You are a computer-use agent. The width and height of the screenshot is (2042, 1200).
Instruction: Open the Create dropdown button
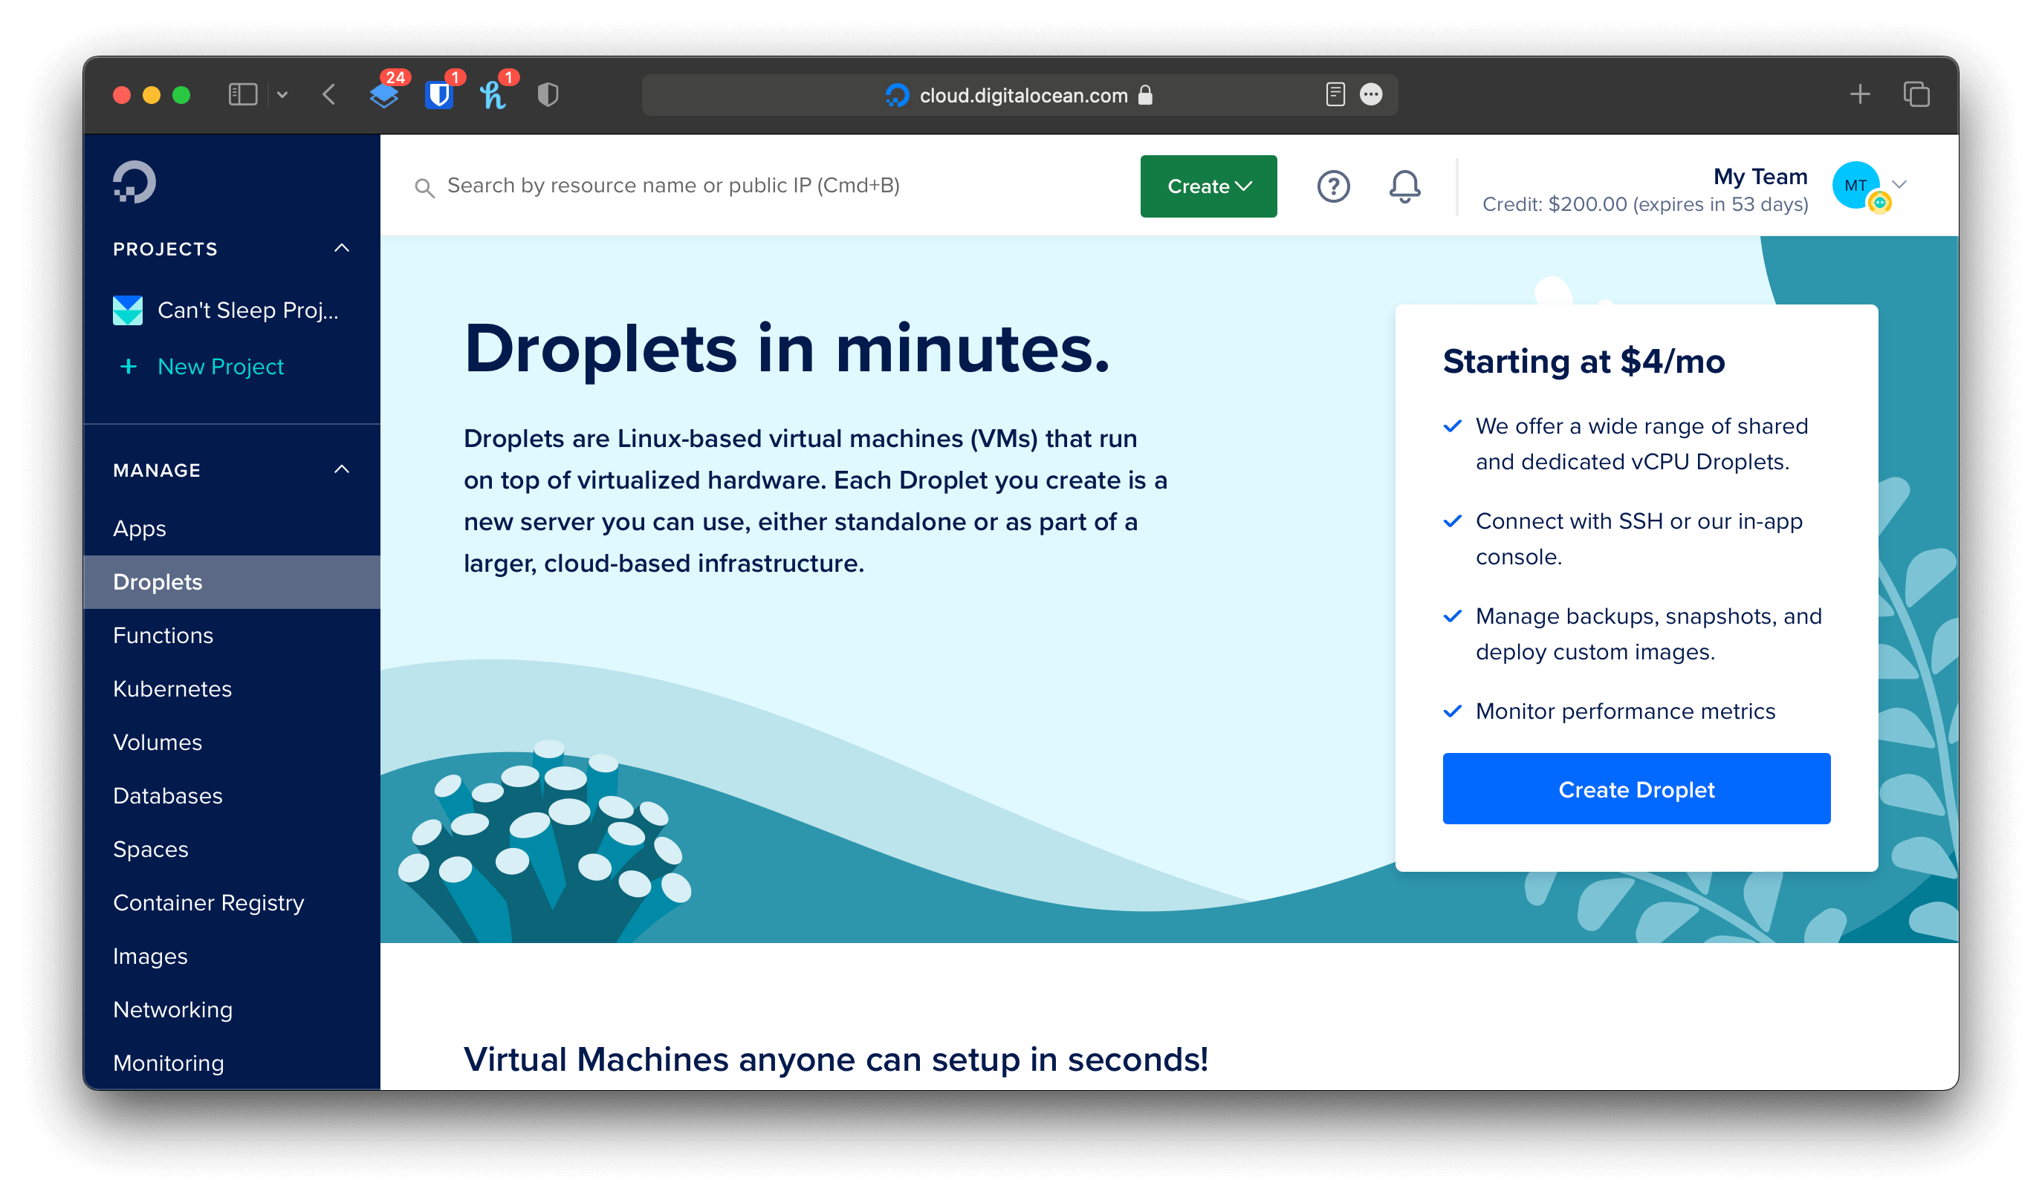(x=1208, y=186)
